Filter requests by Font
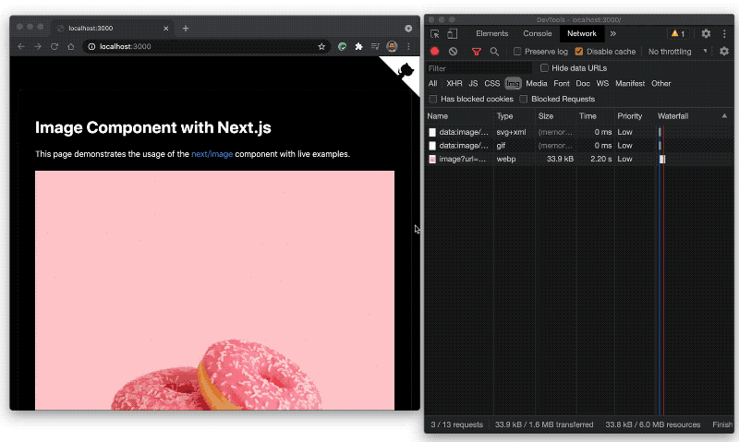Viewport: 739px width, 442px height. 562,83
